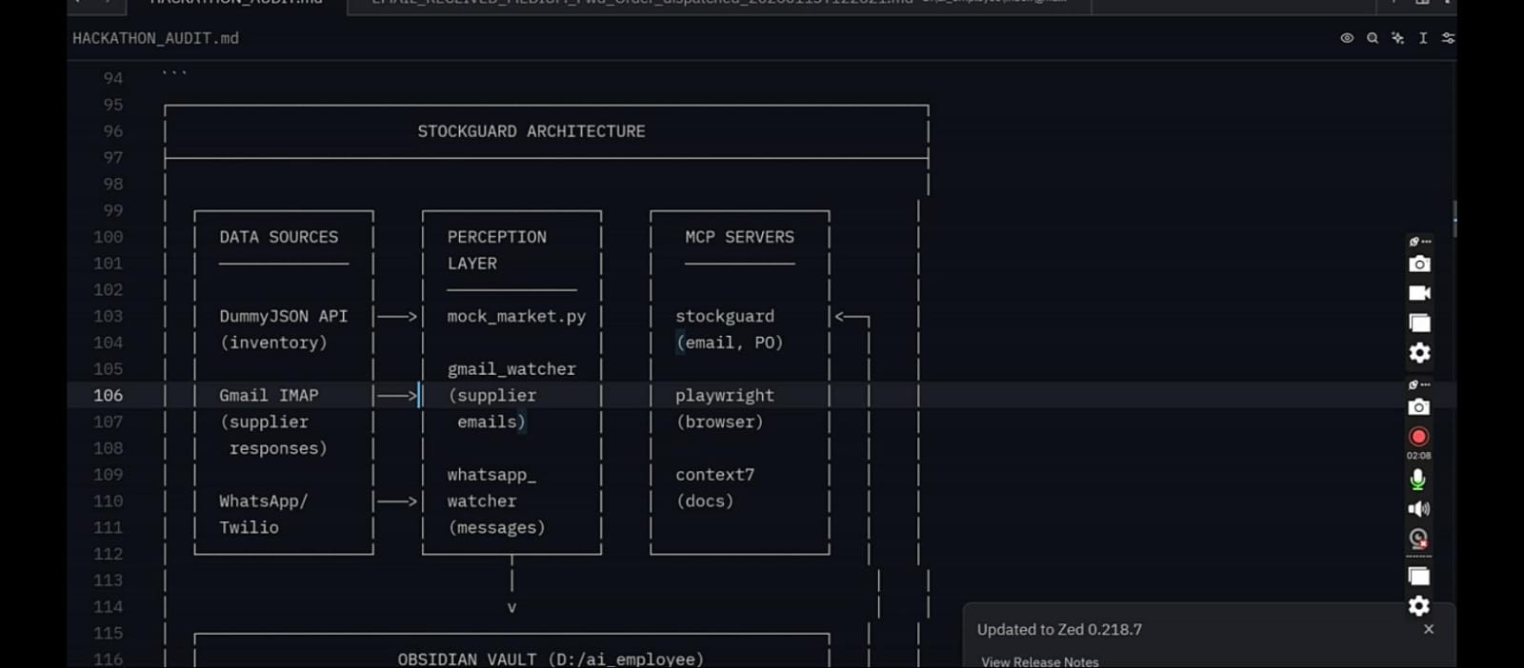The height and width of the screenshot is (668, 1524).
Task: Click the video camera record icon
Action: 1419,293
